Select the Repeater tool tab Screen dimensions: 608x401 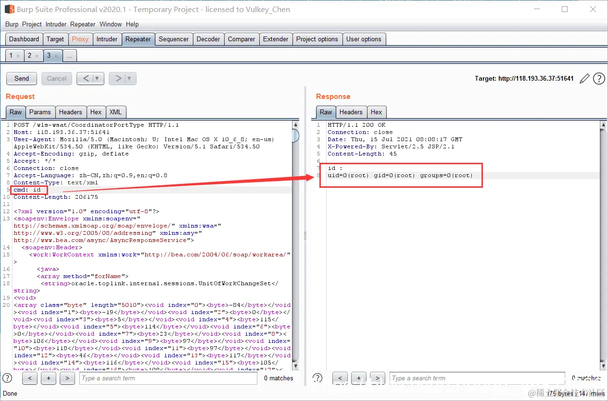pyautogui.click(x=138, y=39)
